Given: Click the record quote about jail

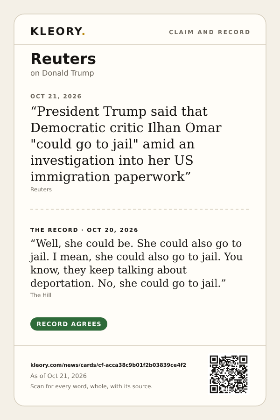Looking at the screenshot, I should [x=136, y=263].
